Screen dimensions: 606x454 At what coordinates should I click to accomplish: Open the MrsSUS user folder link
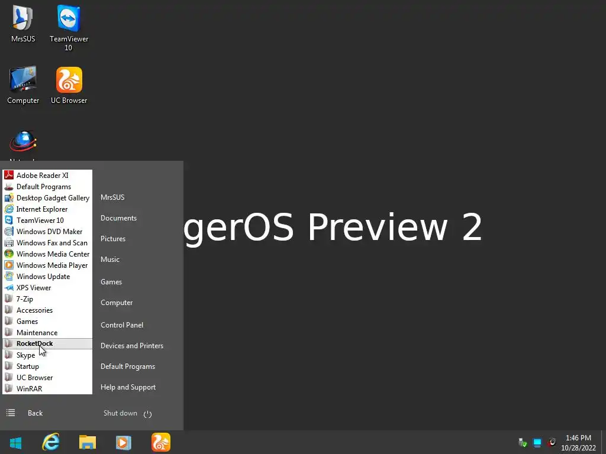coord(112,197)
